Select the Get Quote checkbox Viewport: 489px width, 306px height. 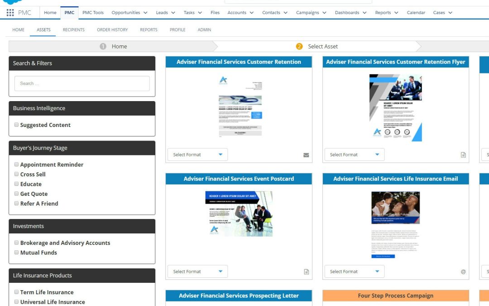click(x=16, y=193)
